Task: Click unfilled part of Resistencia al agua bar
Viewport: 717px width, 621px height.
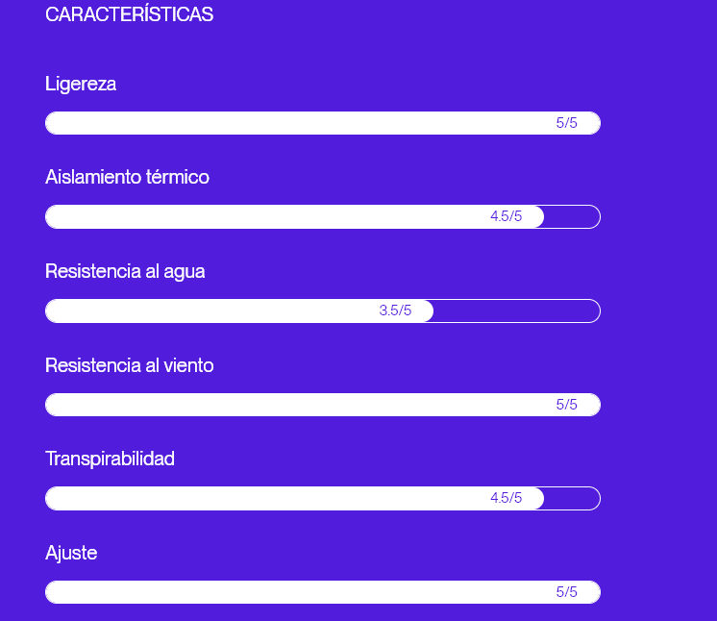Action: pyautogui.click(x=517, y=310)
